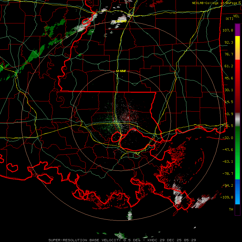Click the 100 NMI range ring label
The width and height of the screenshot is (242, 242).
click(121, 21)
